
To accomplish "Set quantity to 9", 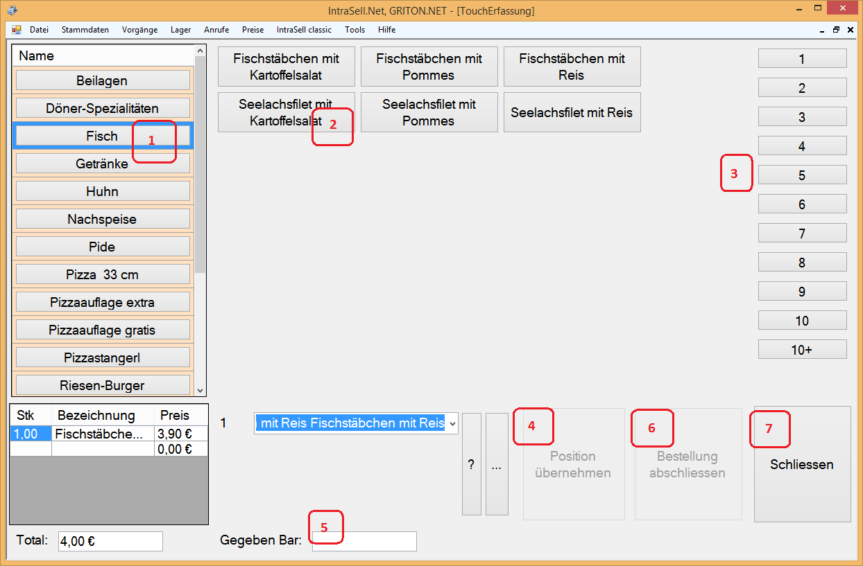I will [803, 291].
